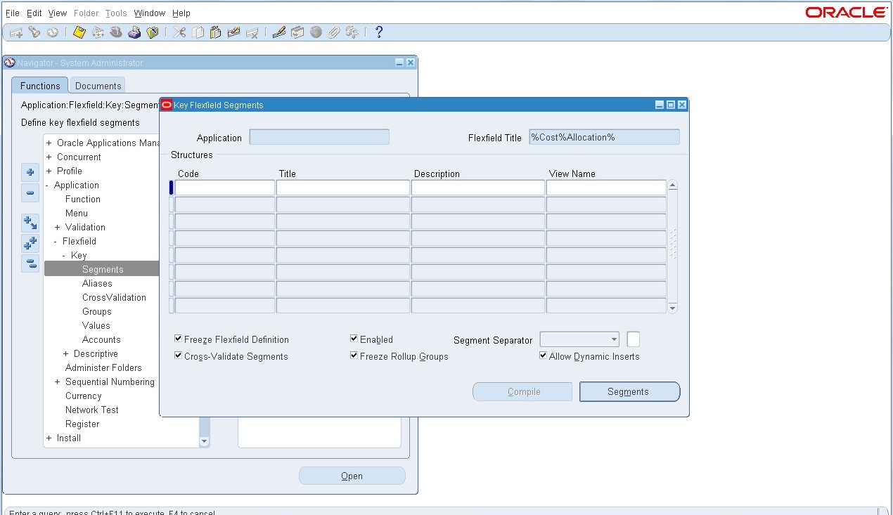Click the Folder Tools toolbar icon

tap(352, 32)
